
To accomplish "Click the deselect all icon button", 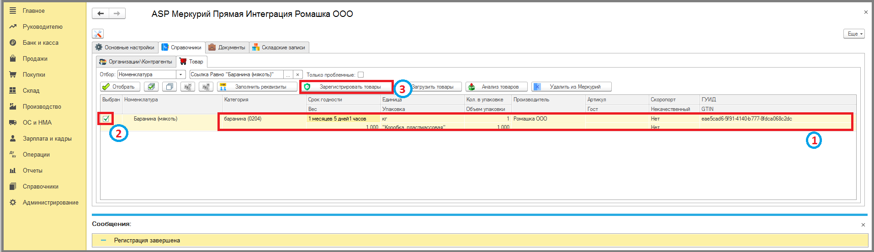I will pos(170,87).
